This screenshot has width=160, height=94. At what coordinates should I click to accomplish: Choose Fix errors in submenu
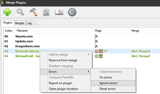(x=113, y=77)
